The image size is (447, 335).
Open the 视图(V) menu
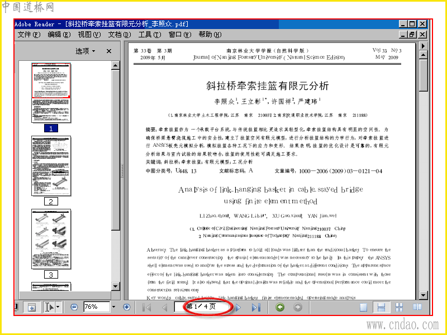click(89, 35)
